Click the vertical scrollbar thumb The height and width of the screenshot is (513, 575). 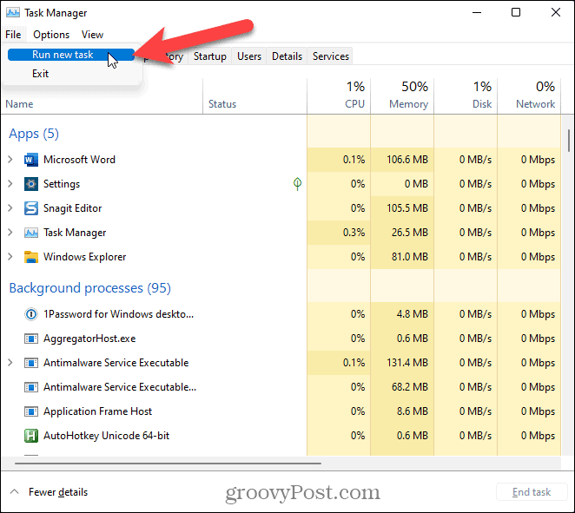pos(568,141)
